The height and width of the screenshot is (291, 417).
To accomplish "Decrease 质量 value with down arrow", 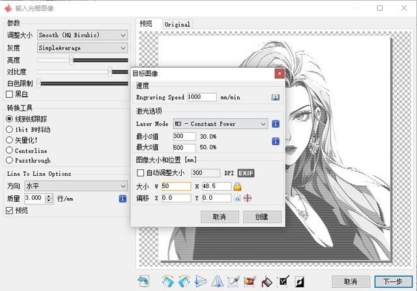I will [x=49, y=201].
